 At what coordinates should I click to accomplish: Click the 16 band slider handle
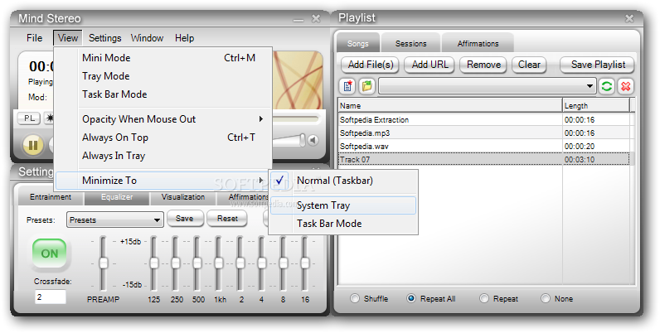[x=305, y=263]
